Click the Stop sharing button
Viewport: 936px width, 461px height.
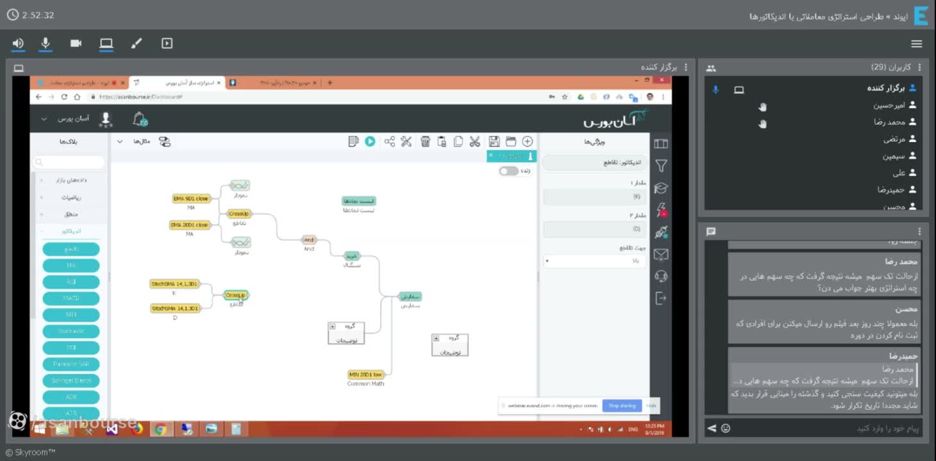click(x=622, y=405)
